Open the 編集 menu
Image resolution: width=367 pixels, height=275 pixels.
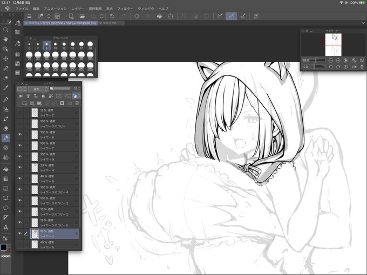[x=36, y=9]
